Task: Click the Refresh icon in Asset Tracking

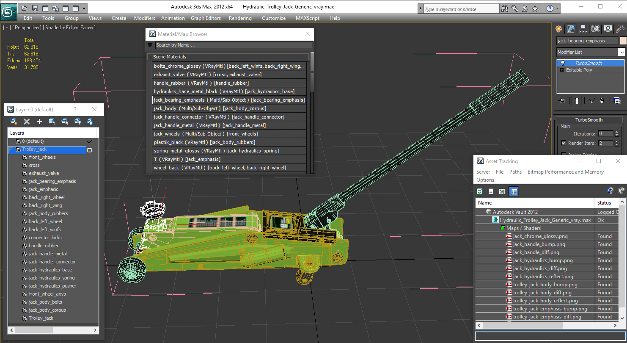Action: [479, 191]
